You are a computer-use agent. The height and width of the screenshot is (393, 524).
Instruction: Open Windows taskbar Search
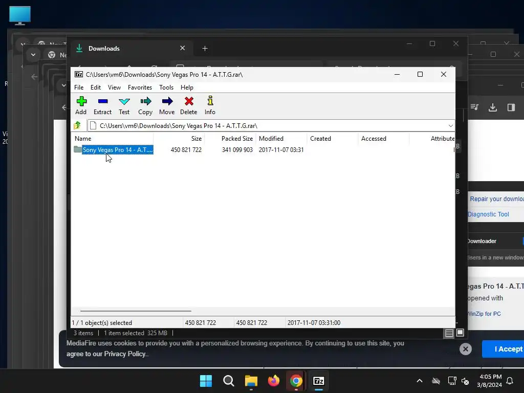229,381
